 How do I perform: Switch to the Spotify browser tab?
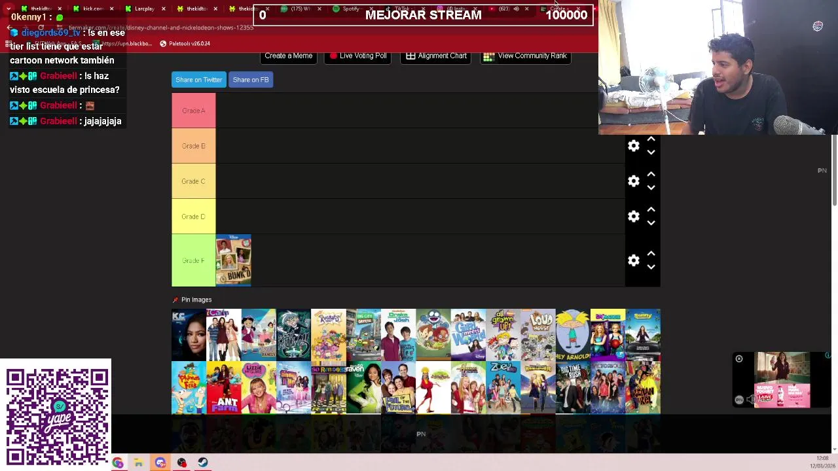[x=351, y=9]
